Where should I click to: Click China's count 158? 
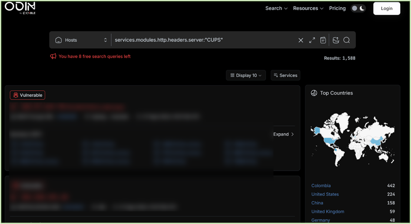pyautogui.click(x=391, y=203)
